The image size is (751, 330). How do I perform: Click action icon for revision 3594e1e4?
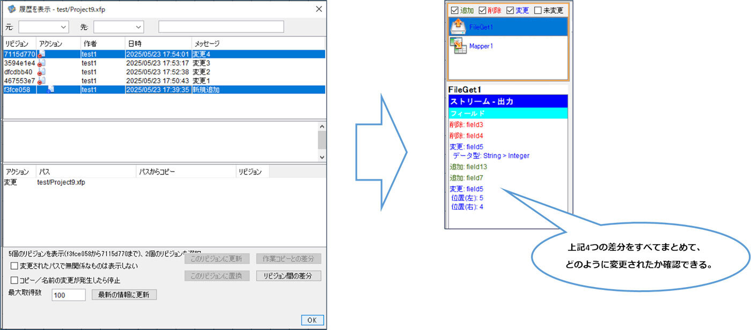click(41, 63)
